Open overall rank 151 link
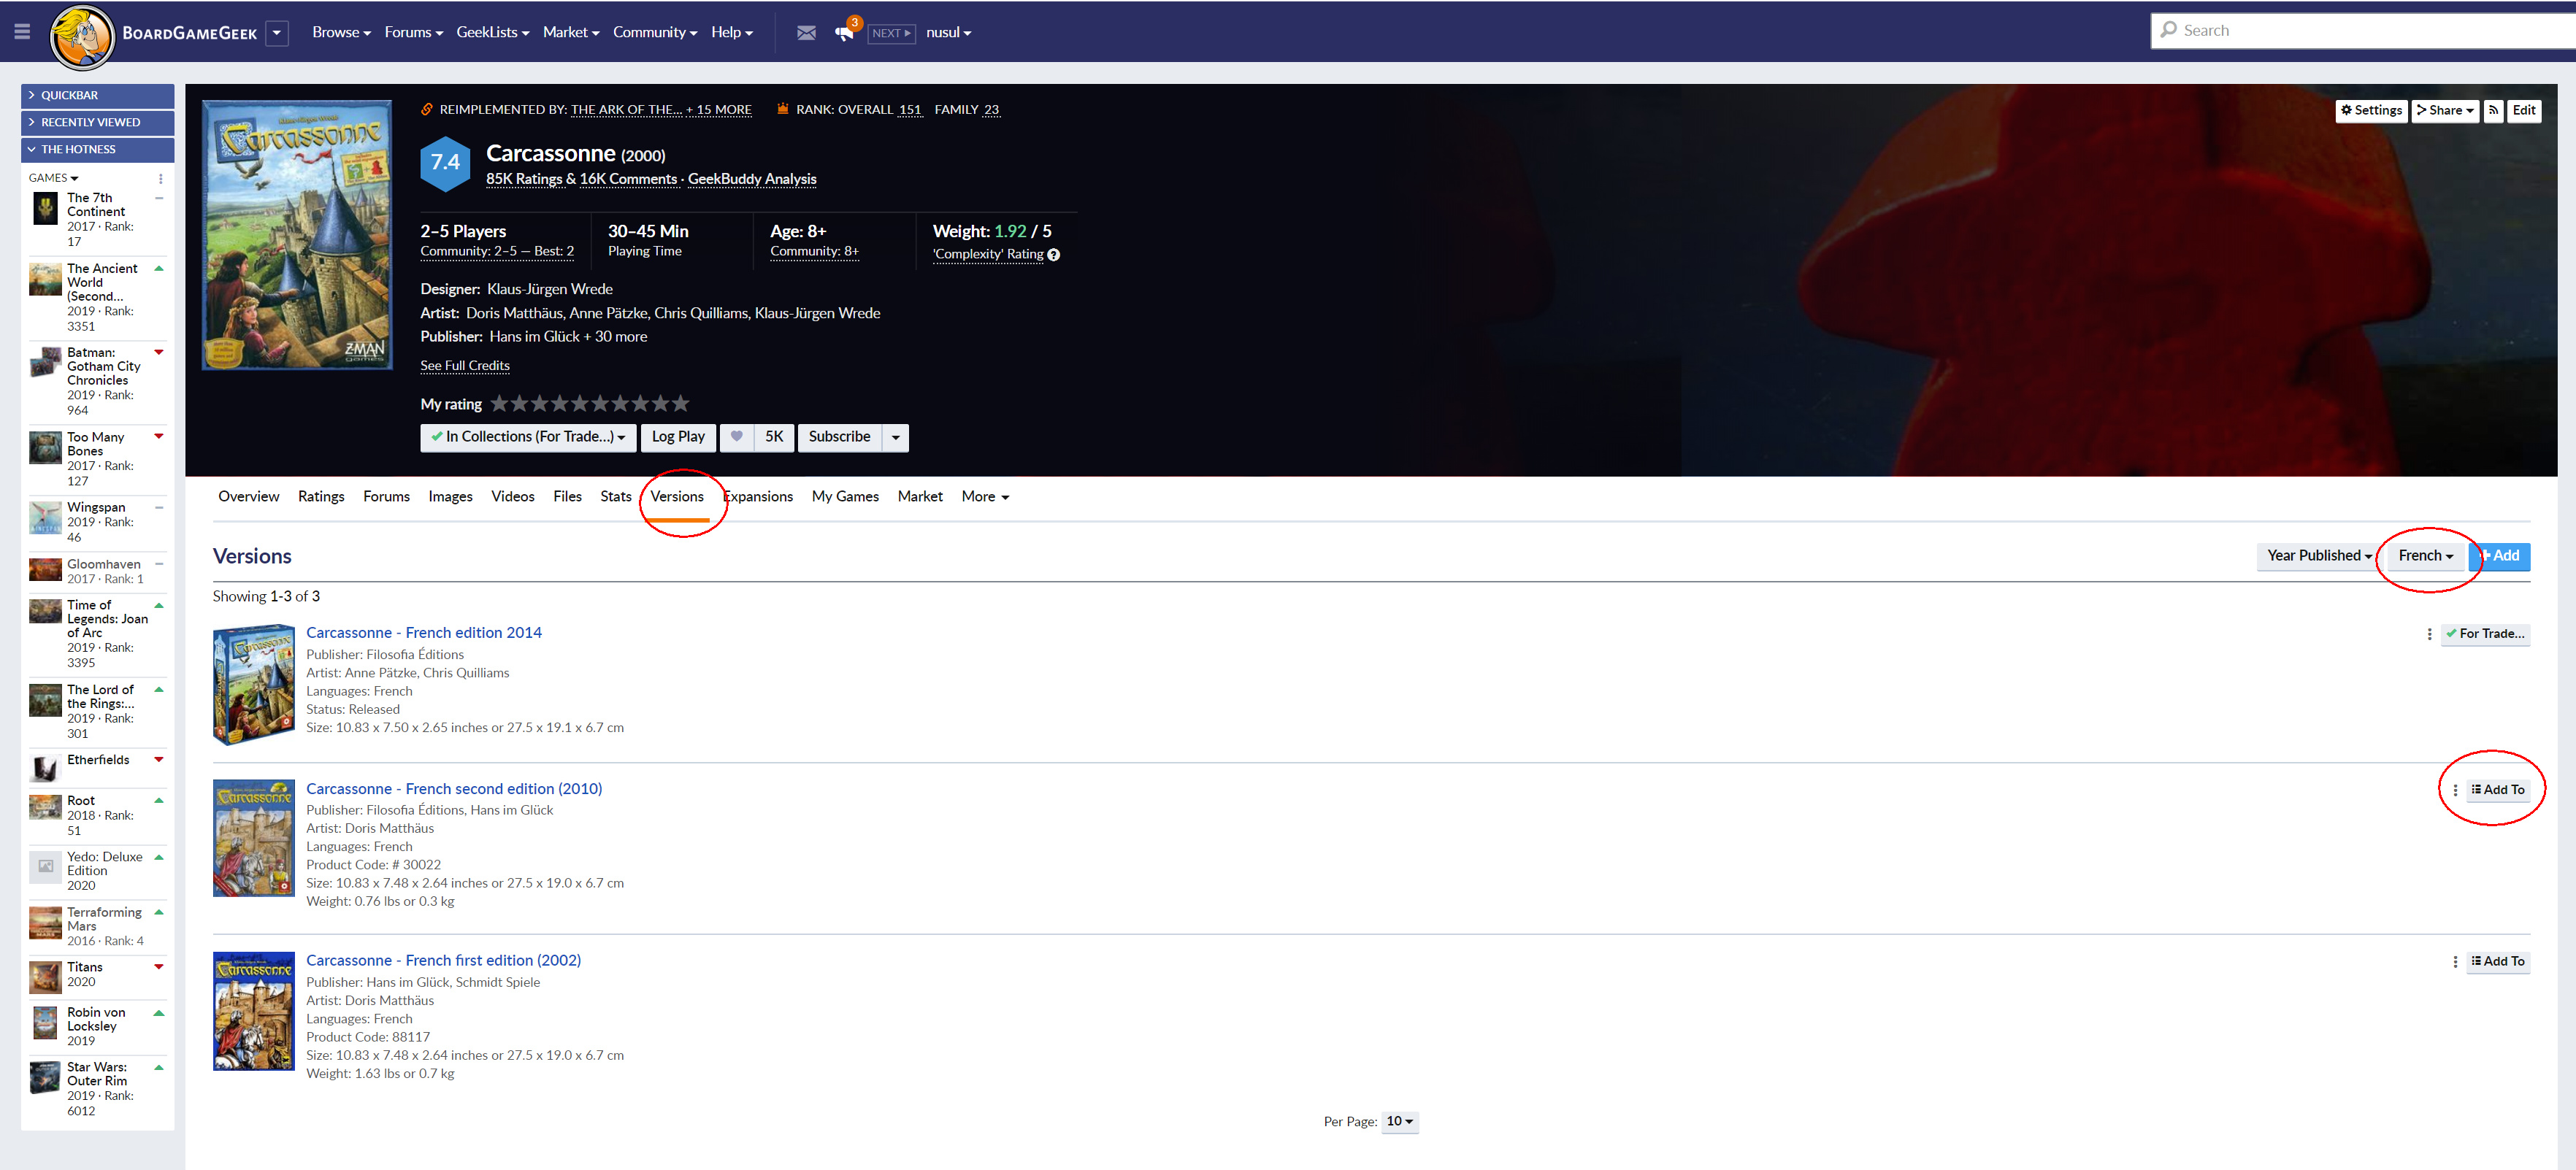 click(910, 109)
